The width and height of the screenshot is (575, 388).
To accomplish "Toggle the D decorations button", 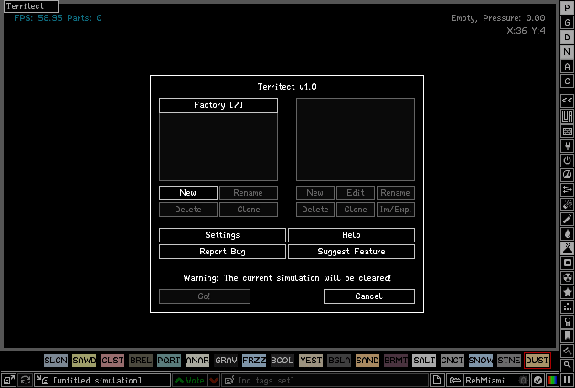I will 567,38.
